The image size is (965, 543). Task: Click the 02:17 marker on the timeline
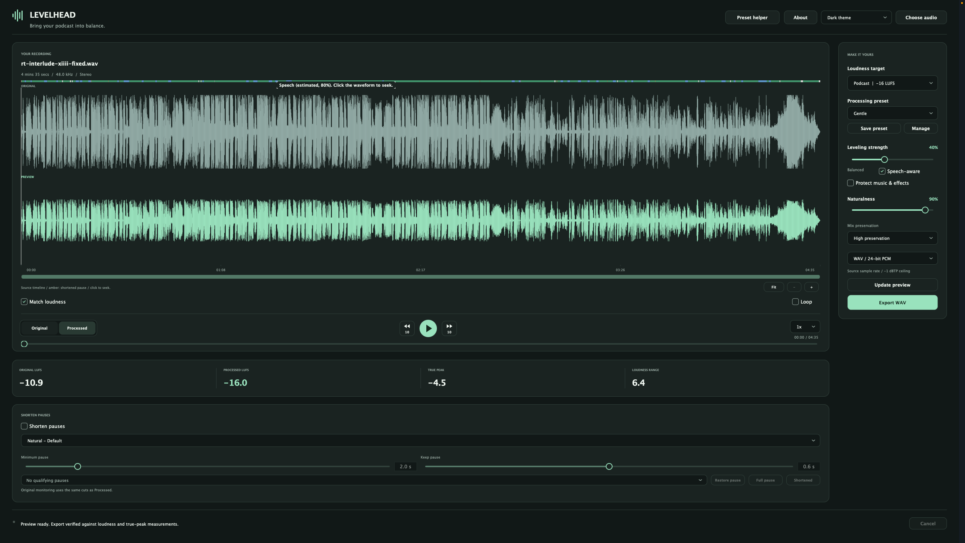point(420,270)
